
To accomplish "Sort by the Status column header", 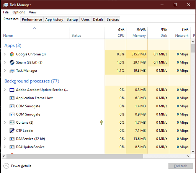I will point(87,33).
